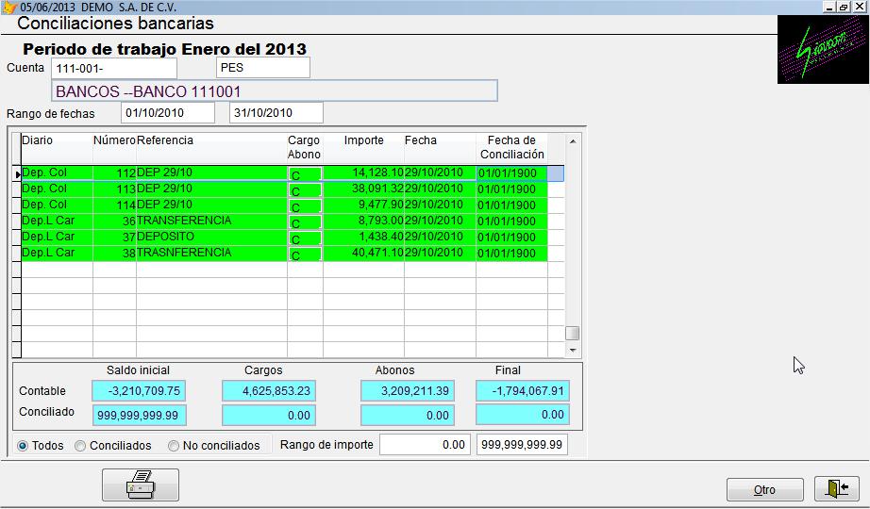Click the Fecha column header

440,147
